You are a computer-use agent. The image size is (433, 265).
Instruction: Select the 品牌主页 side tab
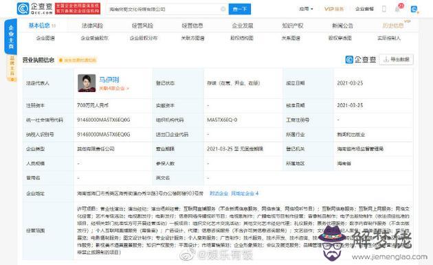[x=12, y=68]
